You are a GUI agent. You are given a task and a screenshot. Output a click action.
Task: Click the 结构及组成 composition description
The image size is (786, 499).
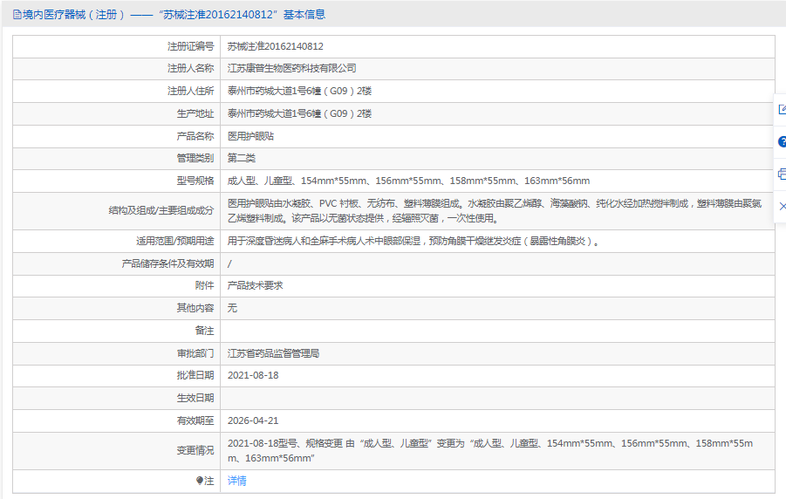click(x=495, y=210)
